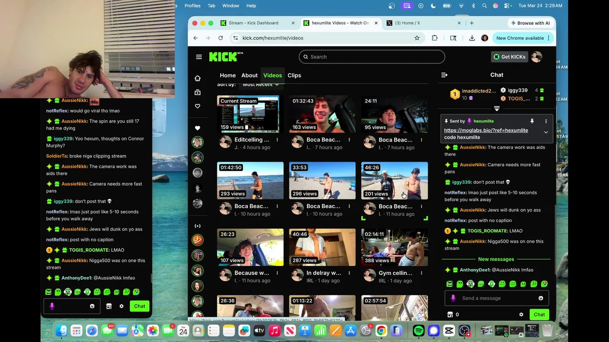
Task: Launch Spotify from the Dock
Action: pos(419,331)
